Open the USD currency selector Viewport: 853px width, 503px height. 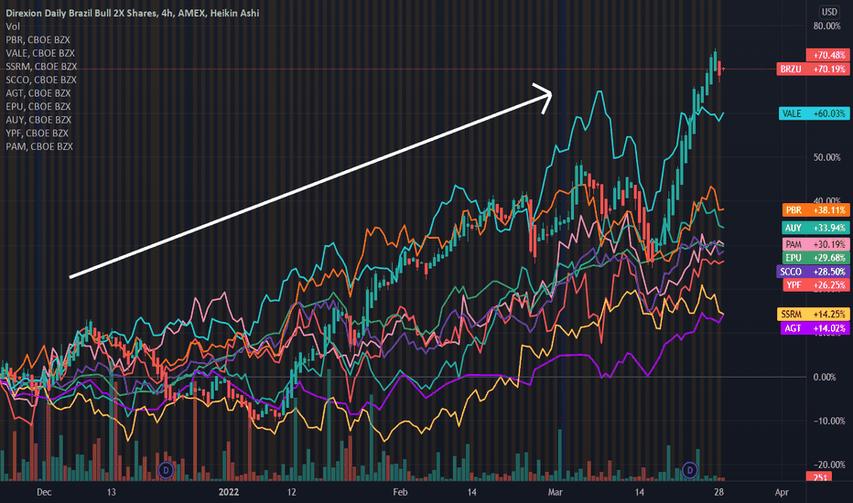coord(829,12)
